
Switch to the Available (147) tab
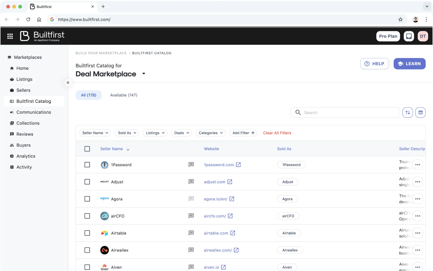124,95
